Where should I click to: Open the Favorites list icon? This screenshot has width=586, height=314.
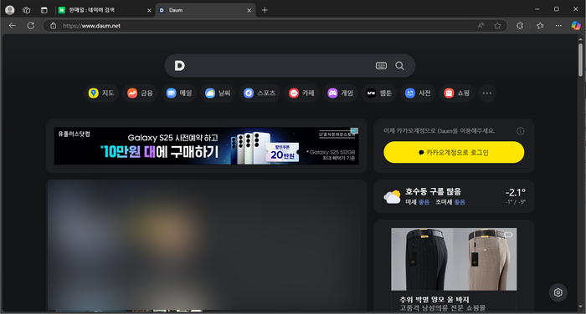click(540, 26)
